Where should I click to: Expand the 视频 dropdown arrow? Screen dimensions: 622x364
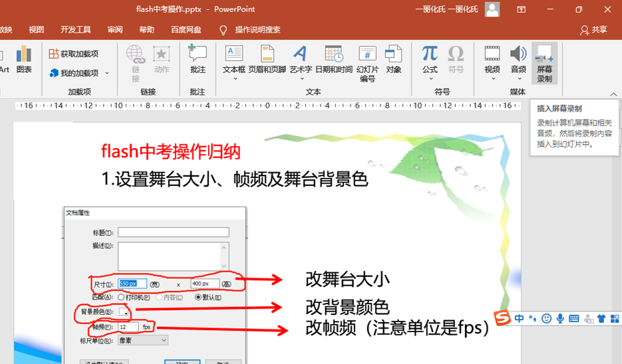click(493, 78)
